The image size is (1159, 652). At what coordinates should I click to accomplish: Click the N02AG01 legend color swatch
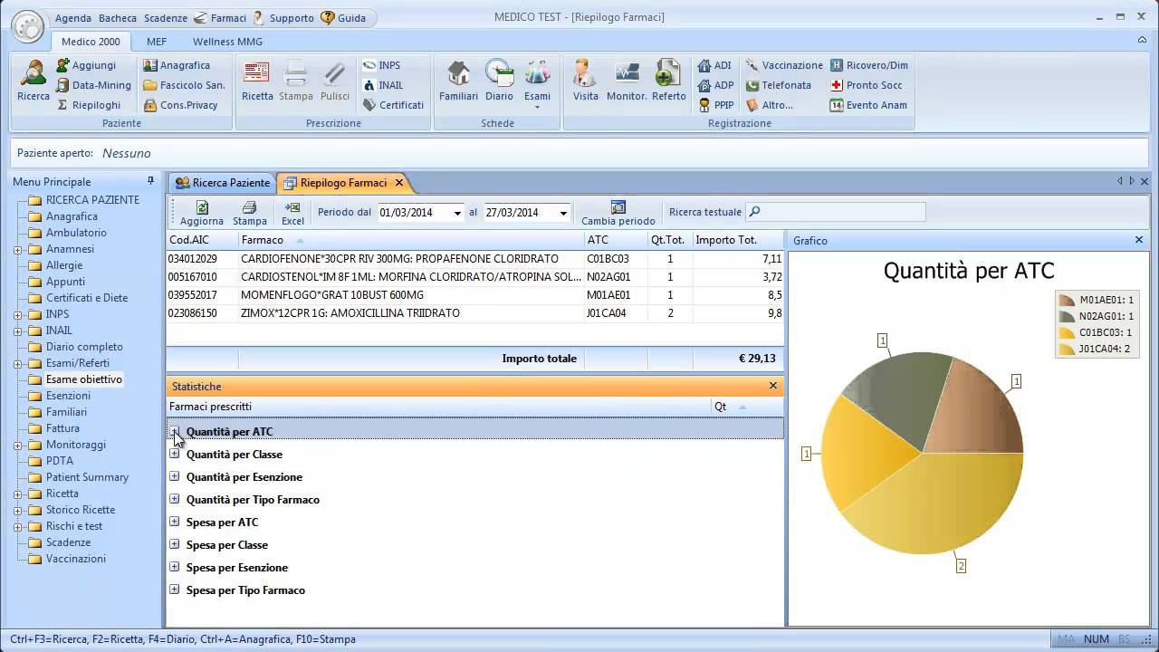(1068, 316)
